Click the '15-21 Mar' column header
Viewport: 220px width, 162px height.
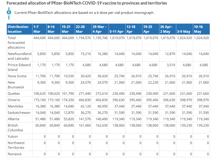click(x=68, y=29)
